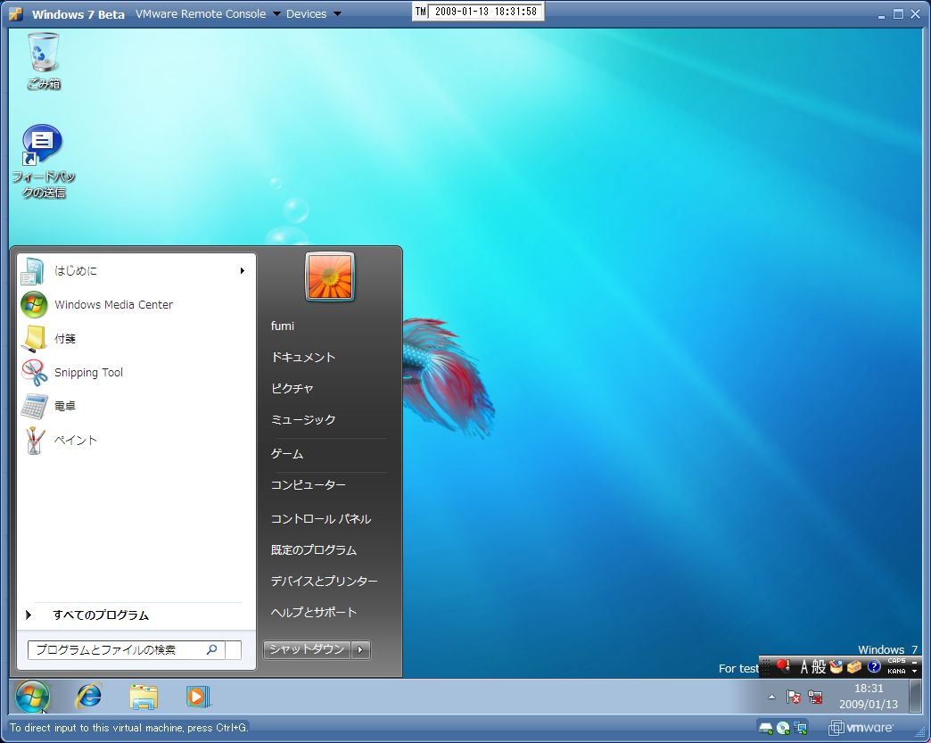The image size is (931, 743).
Task: Click the IME Pad icon in language bar
Action: pyautogui.click(x=836, y=666)
